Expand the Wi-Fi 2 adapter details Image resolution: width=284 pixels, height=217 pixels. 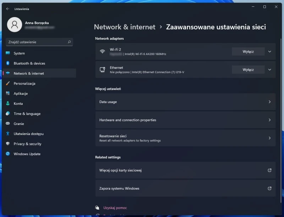pyautogui.click(x=269, y=51)
